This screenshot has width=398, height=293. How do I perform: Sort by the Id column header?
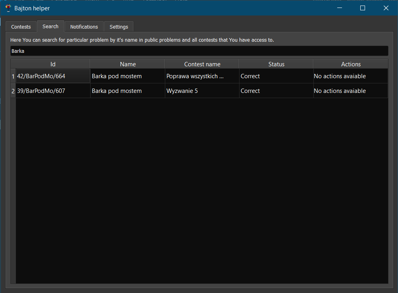(53, 64)
